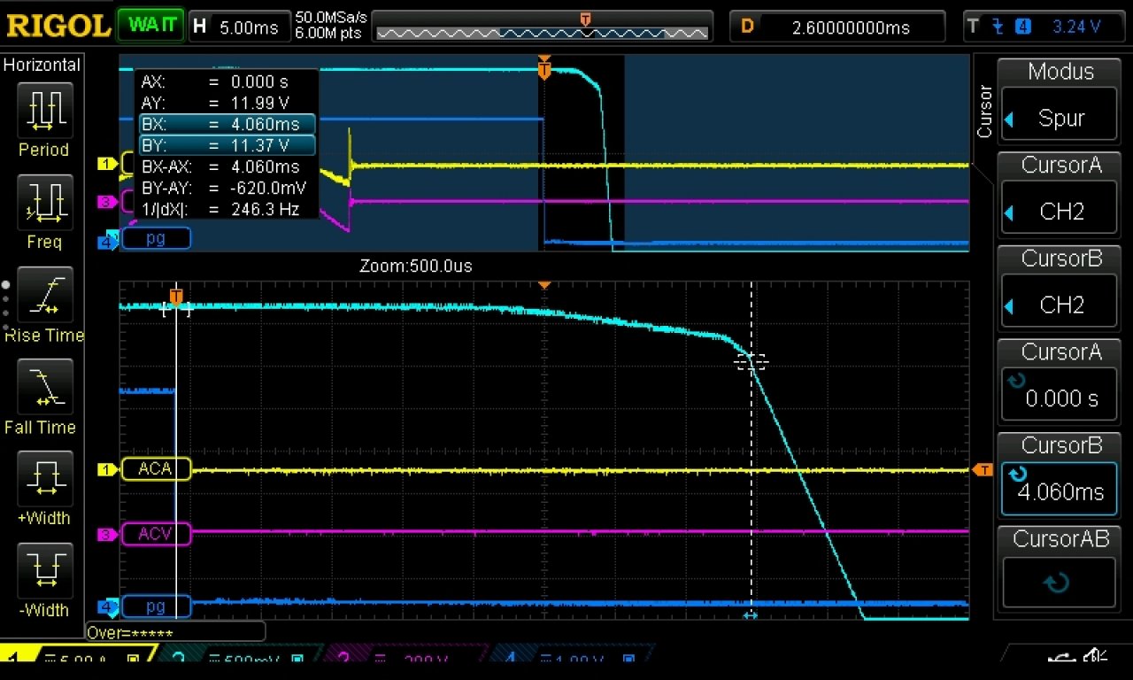Click the AX: = 0.000 s readout
This screenshot has width=1133, height=680.
coord(215,81)
